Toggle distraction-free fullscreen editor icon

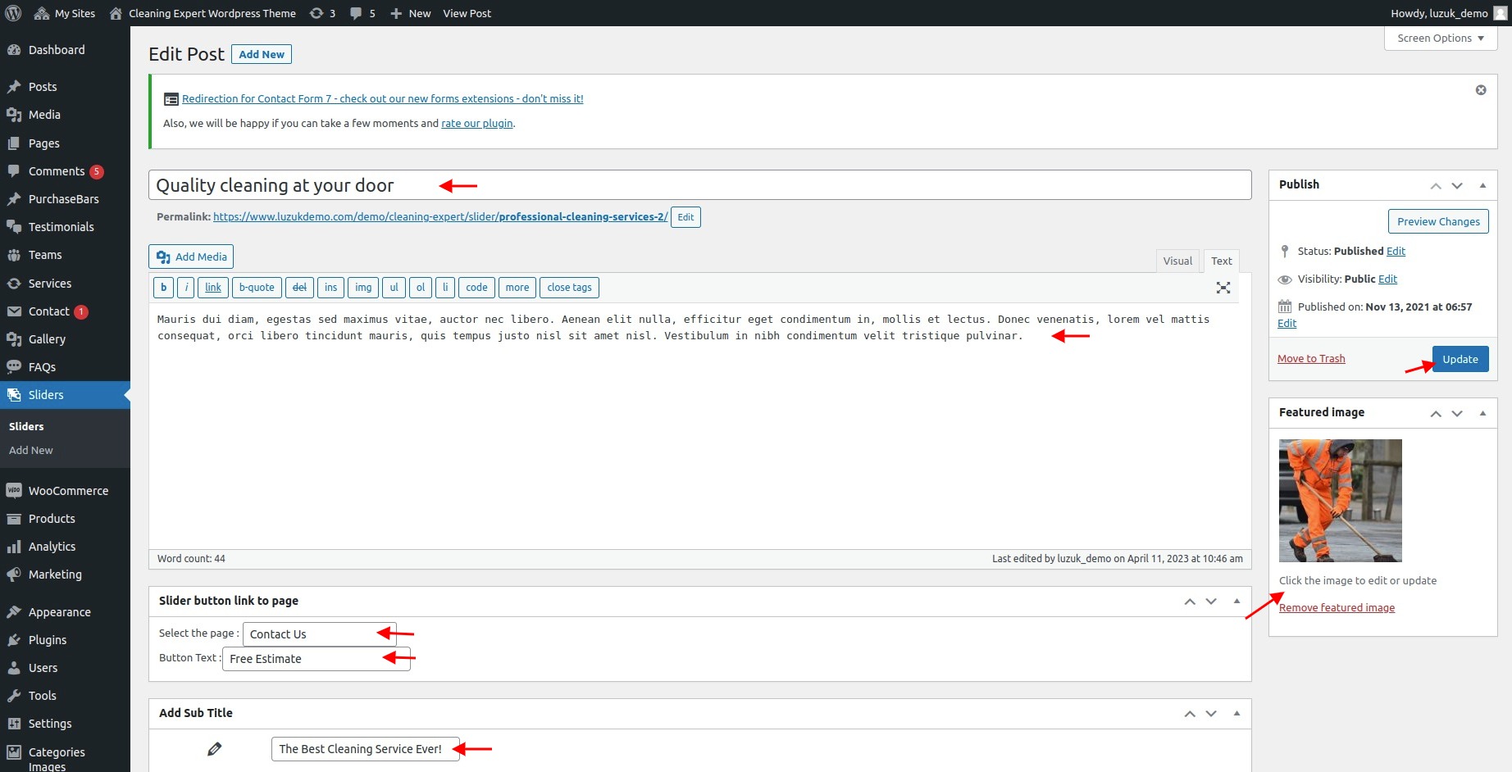(x=1223, y=288)
